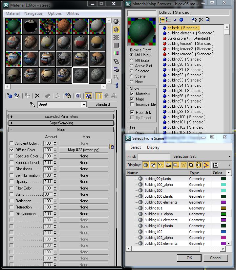Open the Material menu

(12, 13)
